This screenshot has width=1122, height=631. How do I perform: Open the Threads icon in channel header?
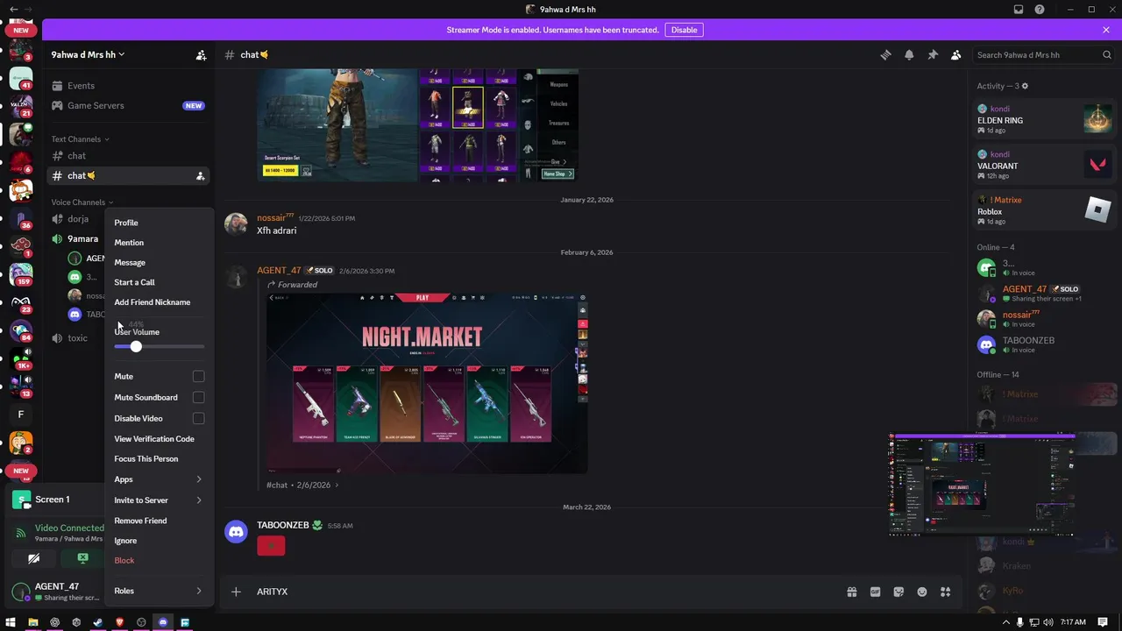pyautogui.click(x=885, y=54)
